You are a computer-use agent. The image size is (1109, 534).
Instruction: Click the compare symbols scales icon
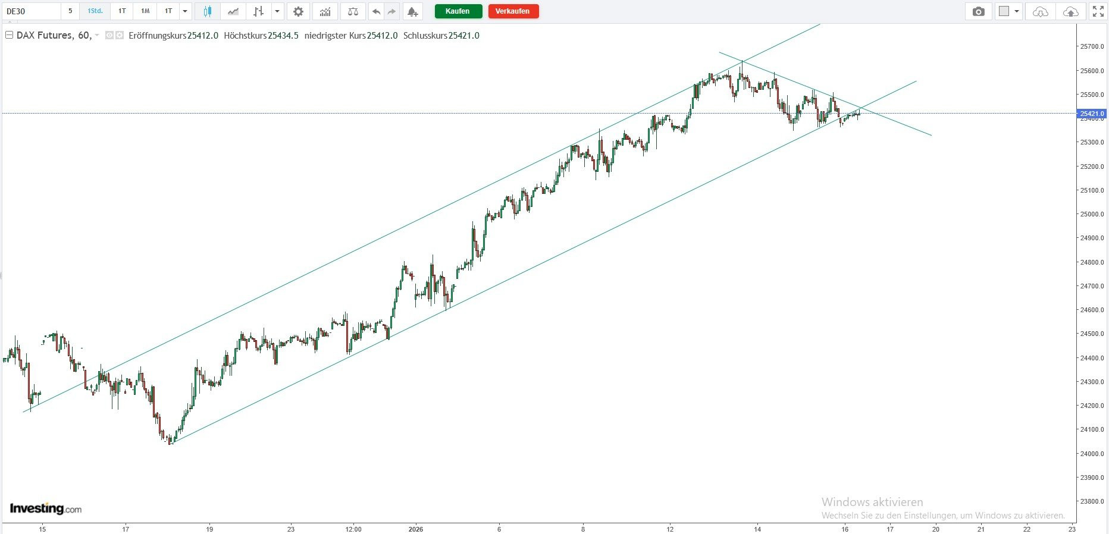(x=353, y=11)
